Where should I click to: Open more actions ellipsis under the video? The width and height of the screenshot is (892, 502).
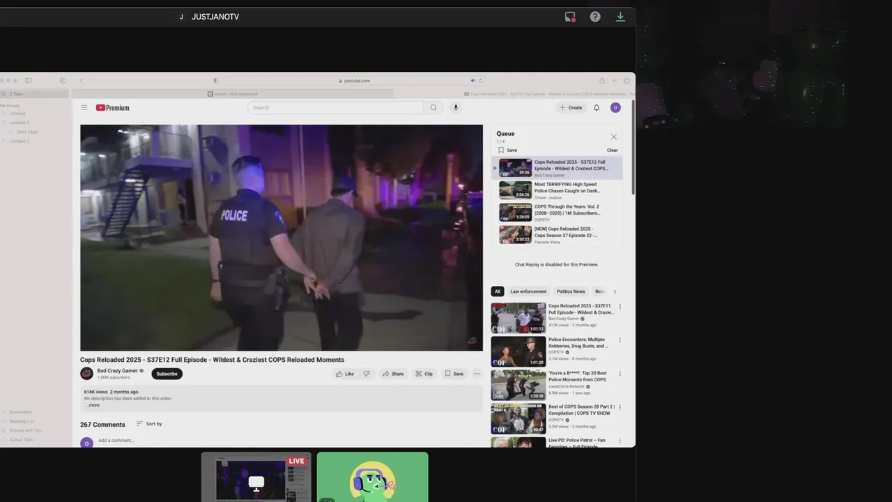477,374
